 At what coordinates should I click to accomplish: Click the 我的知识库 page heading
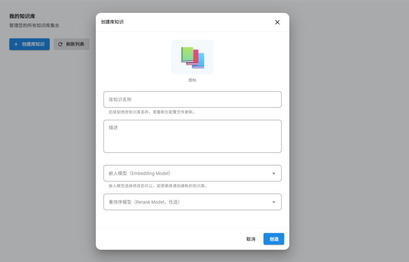[x=22, y=16]
